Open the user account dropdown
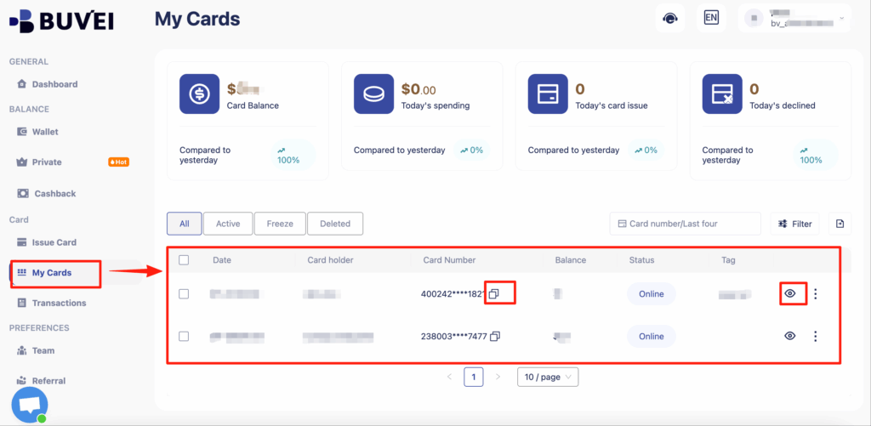This screenshot has height=426, width=871. (794, 18)
